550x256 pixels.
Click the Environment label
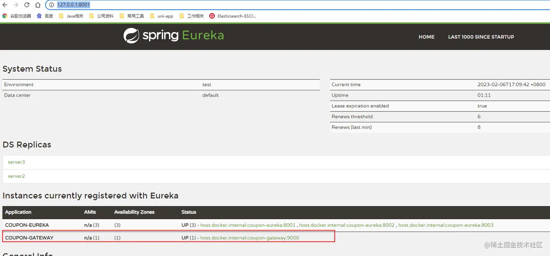(19, 84)
